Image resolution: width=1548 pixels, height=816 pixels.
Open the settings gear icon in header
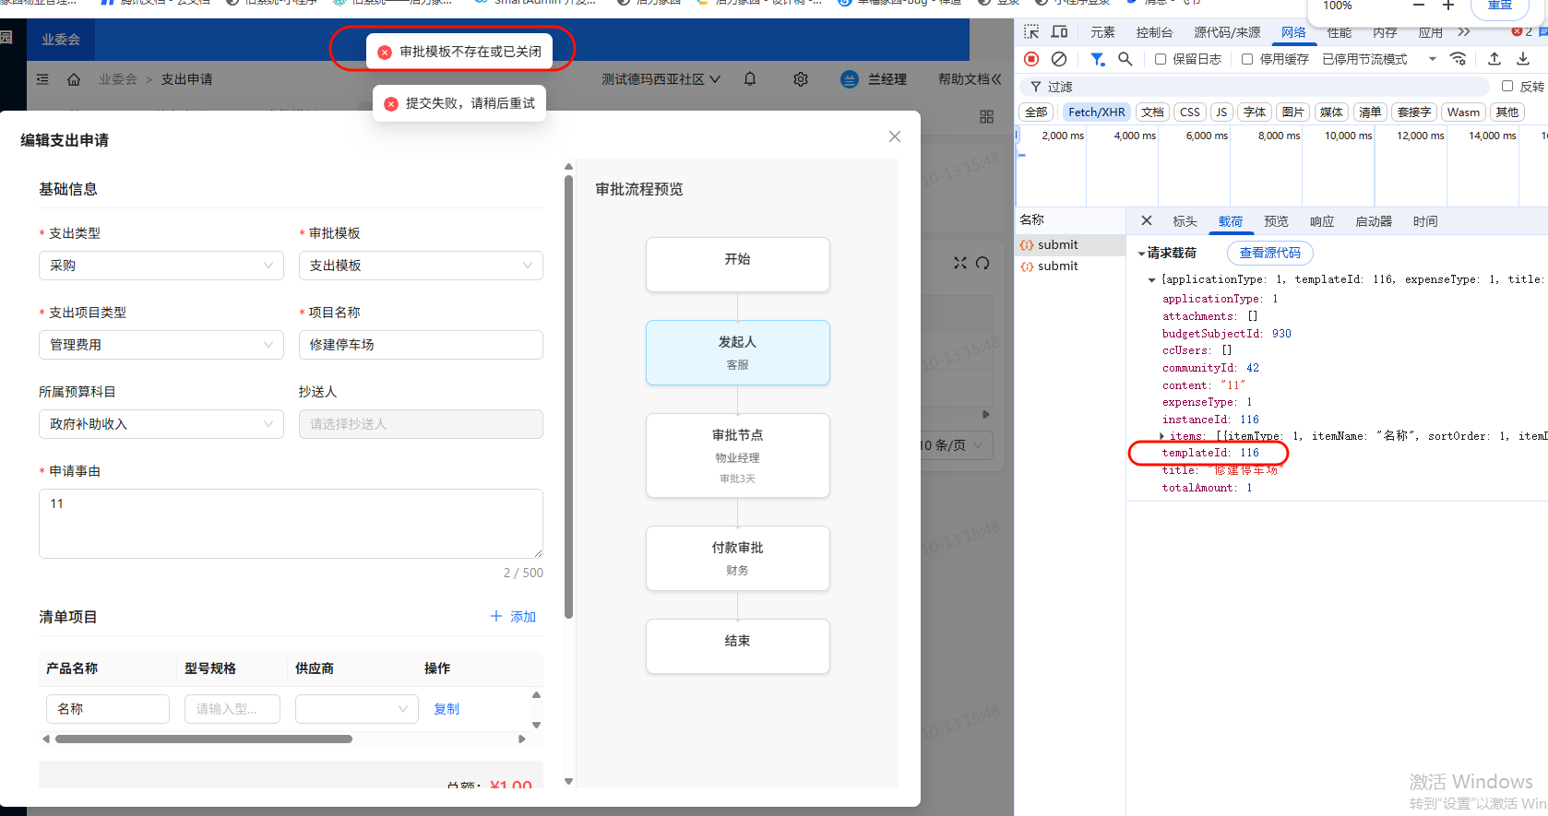pos(801,79)
